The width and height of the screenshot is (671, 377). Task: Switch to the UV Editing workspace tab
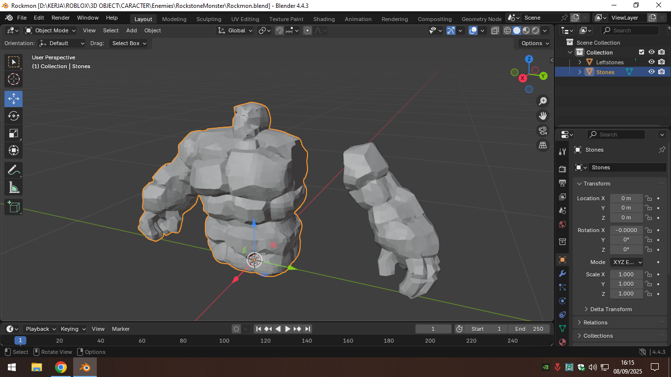tap(245, 19)
